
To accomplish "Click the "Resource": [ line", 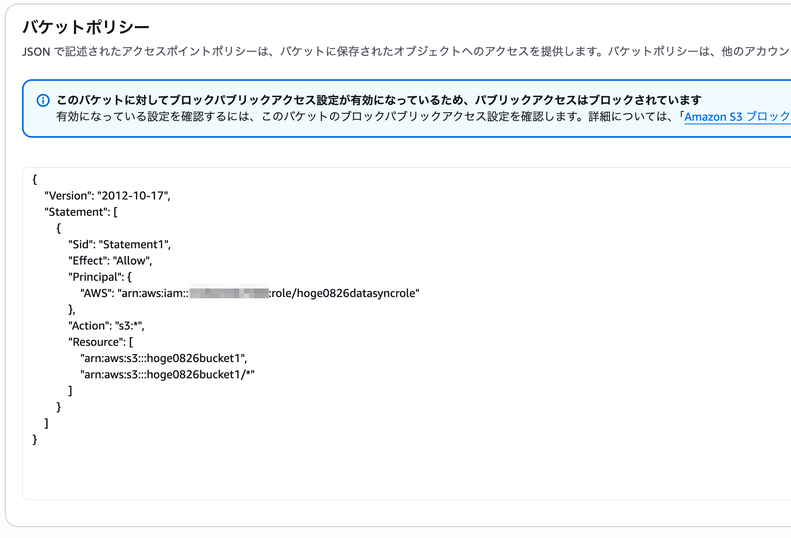I will (101, 342).
